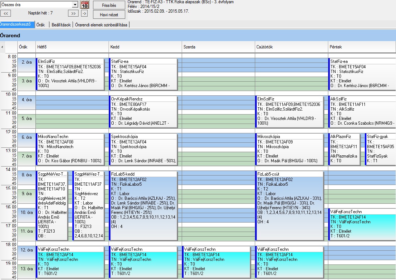Select the FizLab5-csüt lab block
This screenshot has height=280, width=396.
[290, 206]
